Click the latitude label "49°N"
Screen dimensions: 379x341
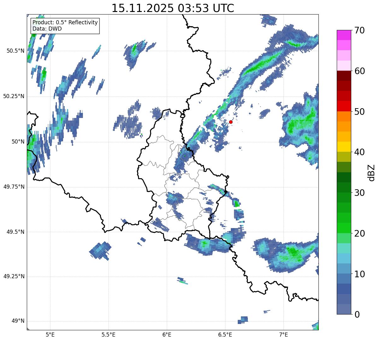click(x=18, y=321)
